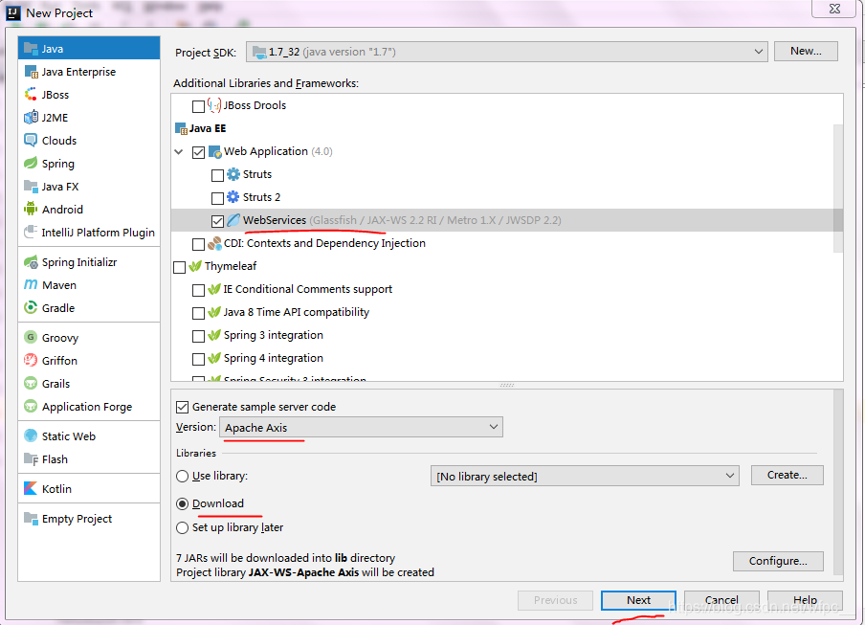Check Java 8 Time API compatibility

(x=198, y=313)
